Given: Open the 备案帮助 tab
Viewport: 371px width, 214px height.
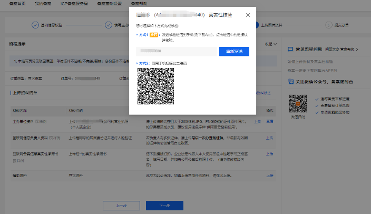Looking at the screenshot, I should (140, 4).
